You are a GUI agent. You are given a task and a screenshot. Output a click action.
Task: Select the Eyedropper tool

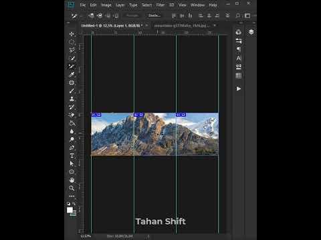pyautogui.click(x=72, y=75)
